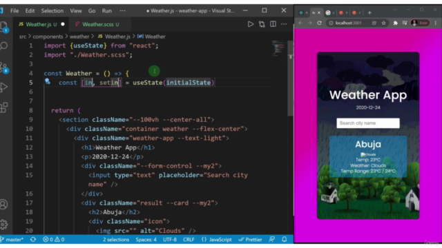442x248 pixels.
Task: Open the File menu
Action: click(15, 11)
